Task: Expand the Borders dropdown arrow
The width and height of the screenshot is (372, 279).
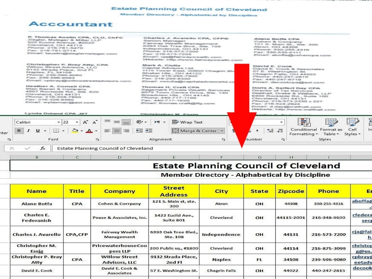Action: (63, 131)
